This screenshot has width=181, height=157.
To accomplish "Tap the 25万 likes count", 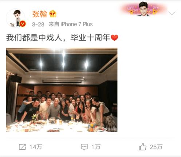I will (x=156, y=147).
